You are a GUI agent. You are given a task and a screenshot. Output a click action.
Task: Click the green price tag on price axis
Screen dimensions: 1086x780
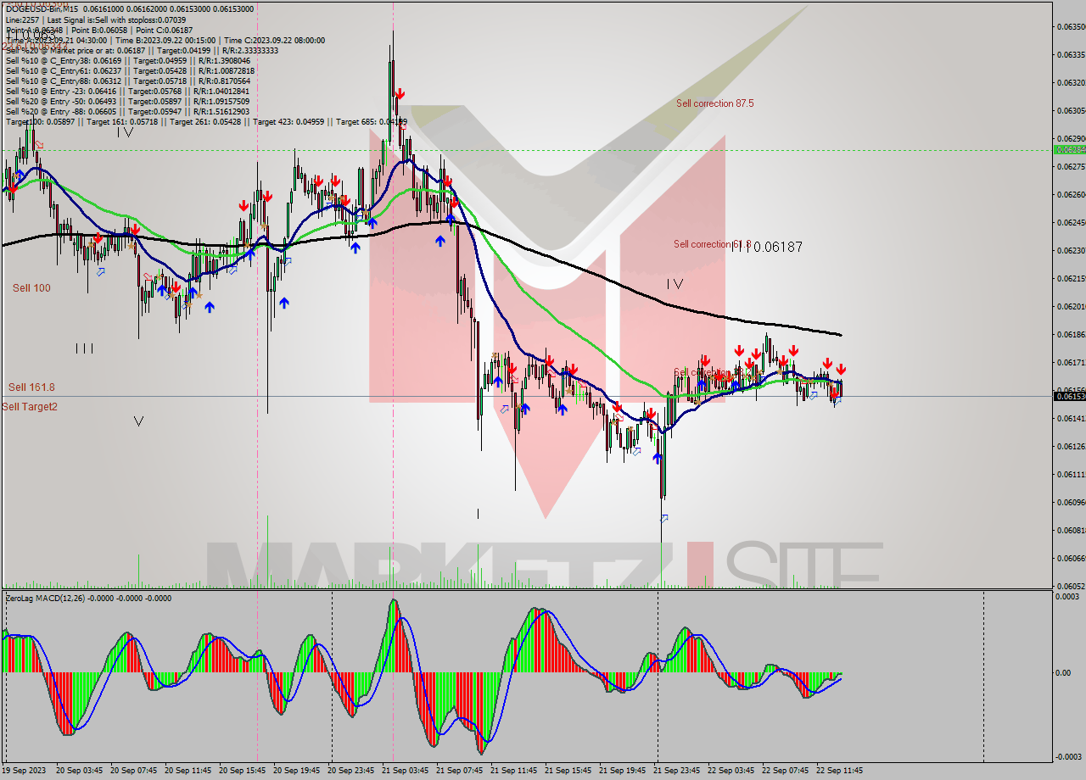tap(1069, 149)
